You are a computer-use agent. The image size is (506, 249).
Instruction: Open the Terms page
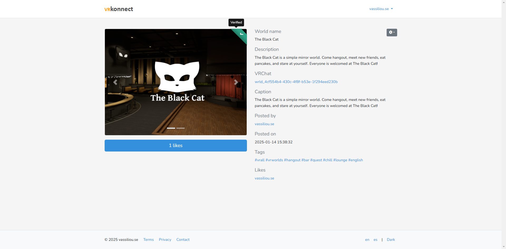(148, 240)
